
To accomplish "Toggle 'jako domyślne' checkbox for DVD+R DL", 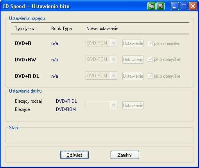I will click(x=150, y=76).
